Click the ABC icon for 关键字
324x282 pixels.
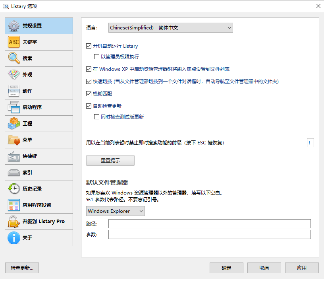(14, 42)
